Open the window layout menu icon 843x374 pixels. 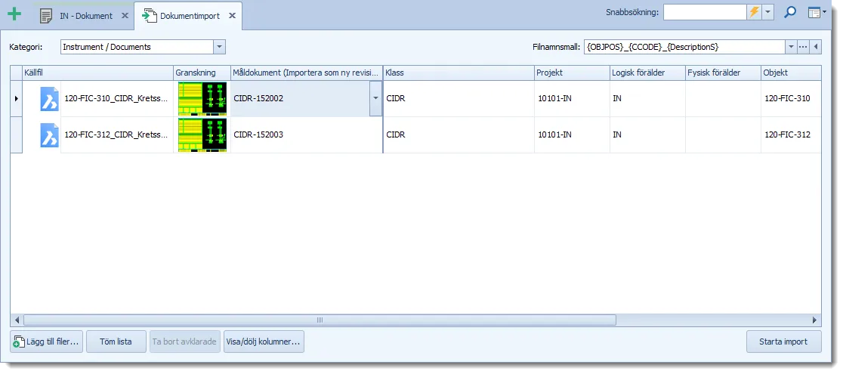(x=817, y=12)
